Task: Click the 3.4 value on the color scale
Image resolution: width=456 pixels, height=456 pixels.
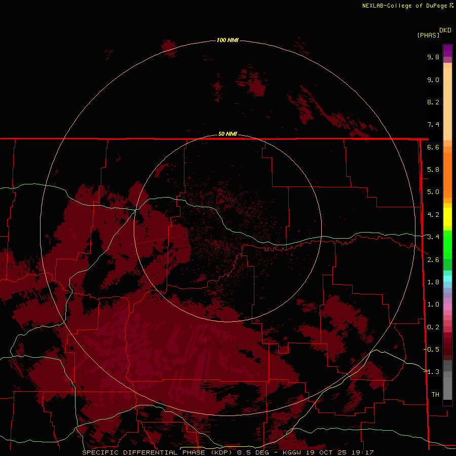Action: point(433,237)
